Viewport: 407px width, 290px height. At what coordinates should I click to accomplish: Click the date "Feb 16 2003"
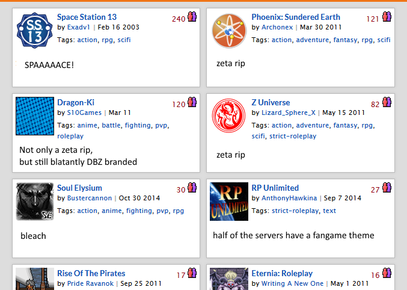(x=118, y=27)
